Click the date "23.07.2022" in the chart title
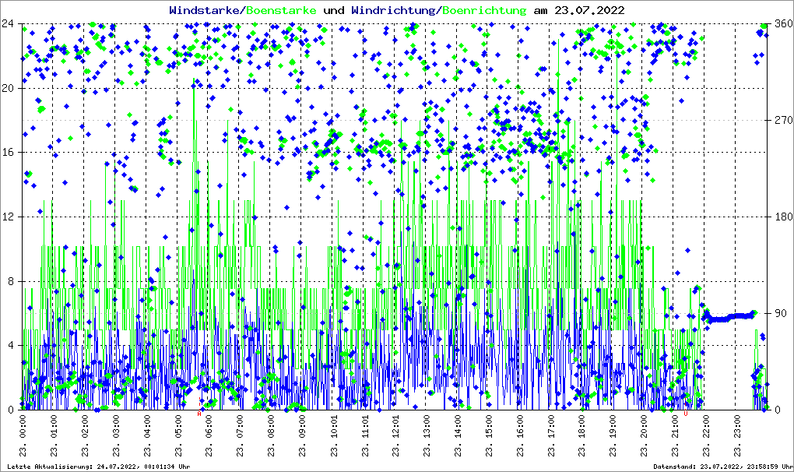 (x=589, y=10)
